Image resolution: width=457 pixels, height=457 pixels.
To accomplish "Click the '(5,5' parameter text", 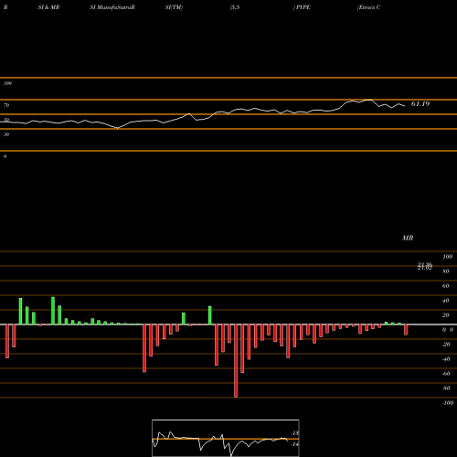I will coord(235,7).
